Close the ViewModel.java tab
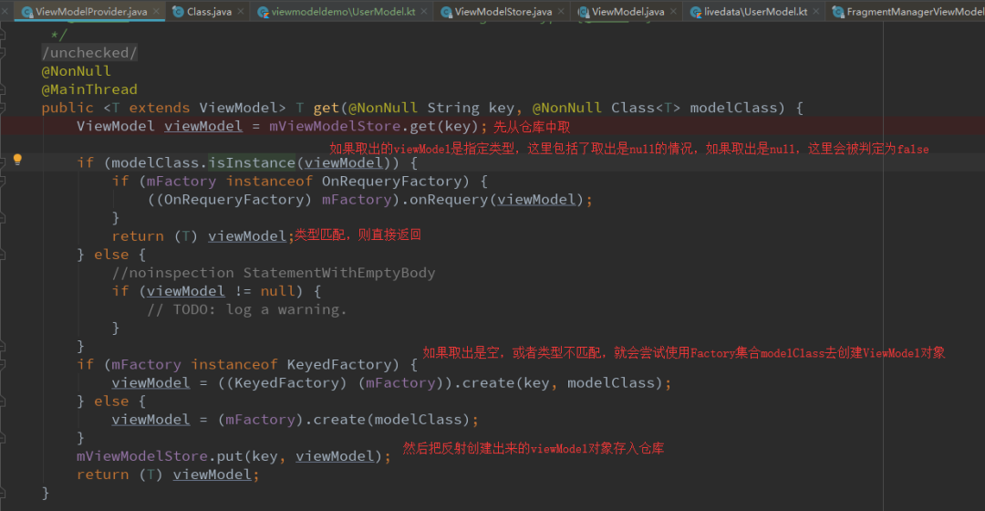This screenshot has width=985, height=511. coord(673,11)
